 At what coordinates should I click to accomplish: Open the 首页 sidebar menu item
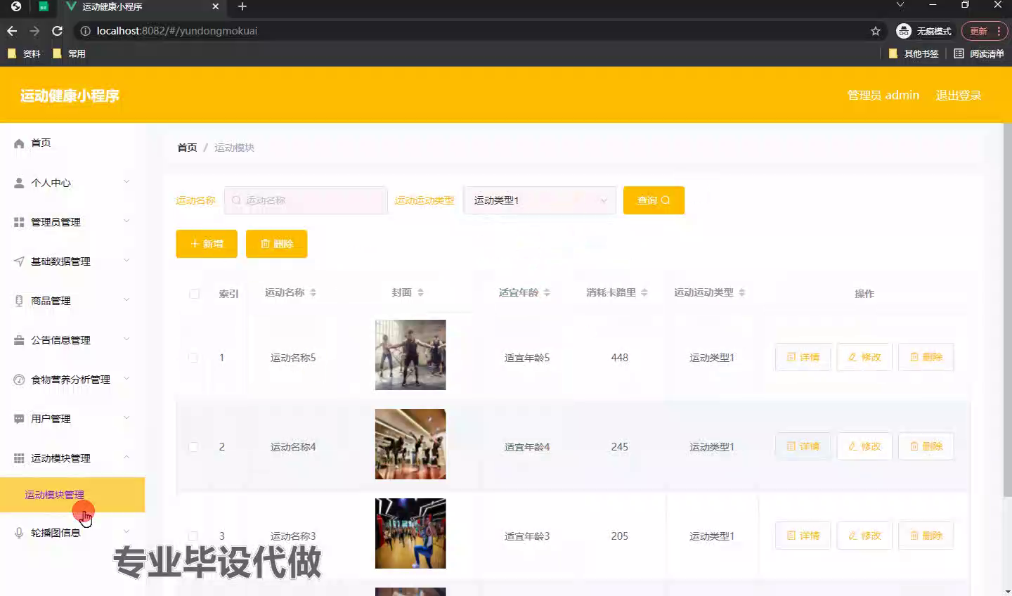pos(72,143)
